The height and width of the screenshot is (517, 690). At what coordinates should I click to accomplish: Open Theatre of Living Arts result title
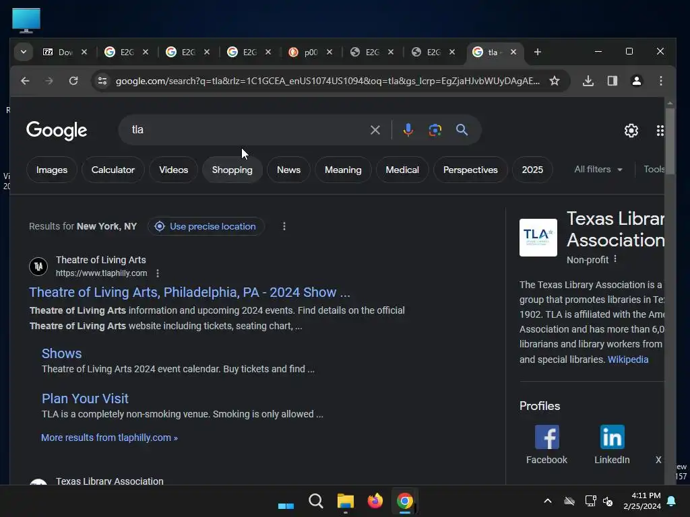tap(189, 292)
